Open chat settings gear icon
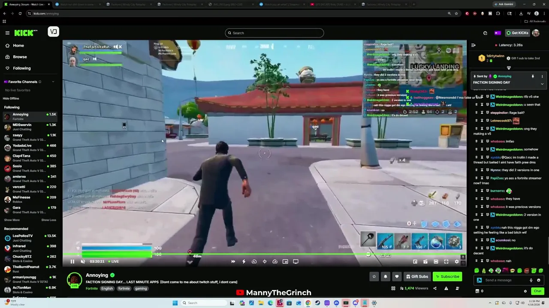Viewport: 549px width, 308px height. click(525, 291)
